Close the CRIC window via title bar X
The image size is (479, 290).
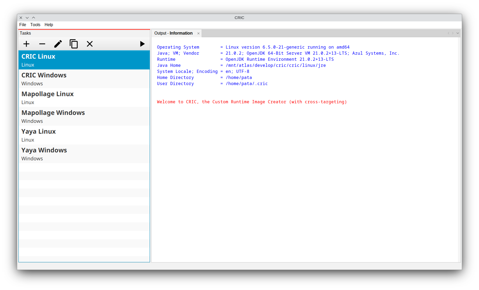coord(21,18)
